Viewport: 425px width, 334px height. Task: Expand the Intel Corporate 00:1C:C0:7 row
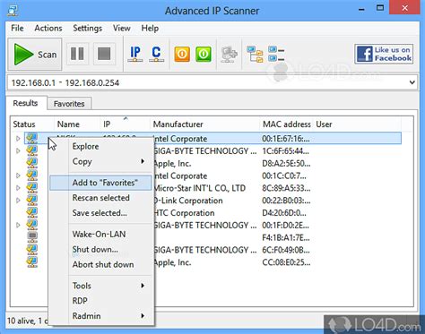[18, 176]
